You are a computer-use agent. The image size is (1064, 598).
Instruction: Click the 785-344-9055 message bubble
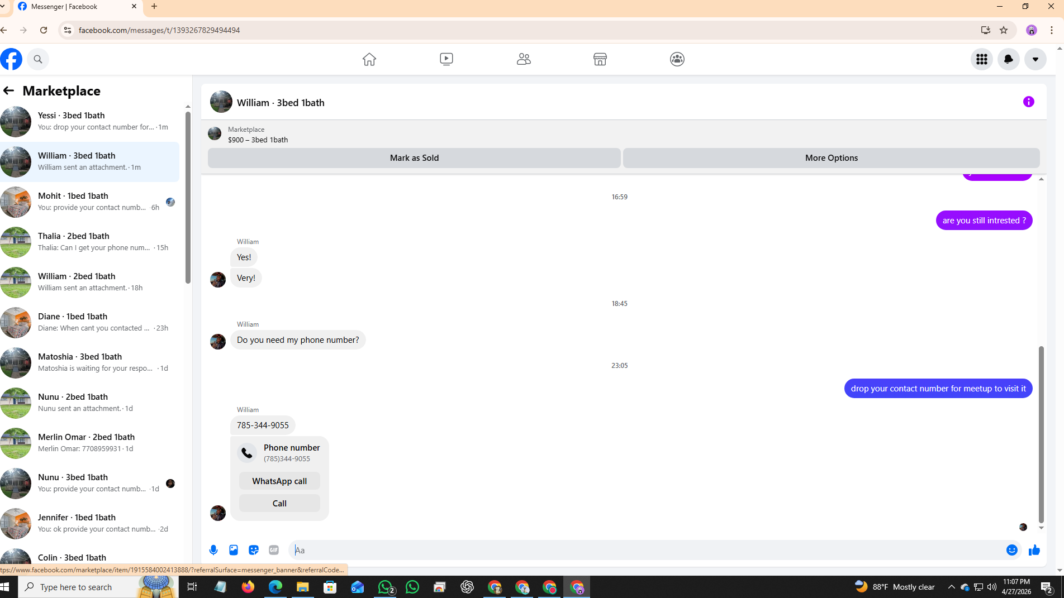263,425
